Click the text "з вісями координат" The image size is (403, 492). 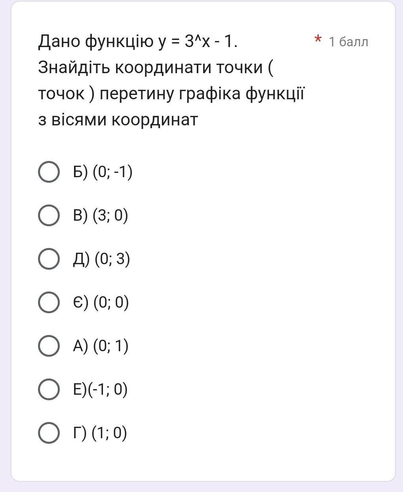pyautogui.click(x=118, y=119)
